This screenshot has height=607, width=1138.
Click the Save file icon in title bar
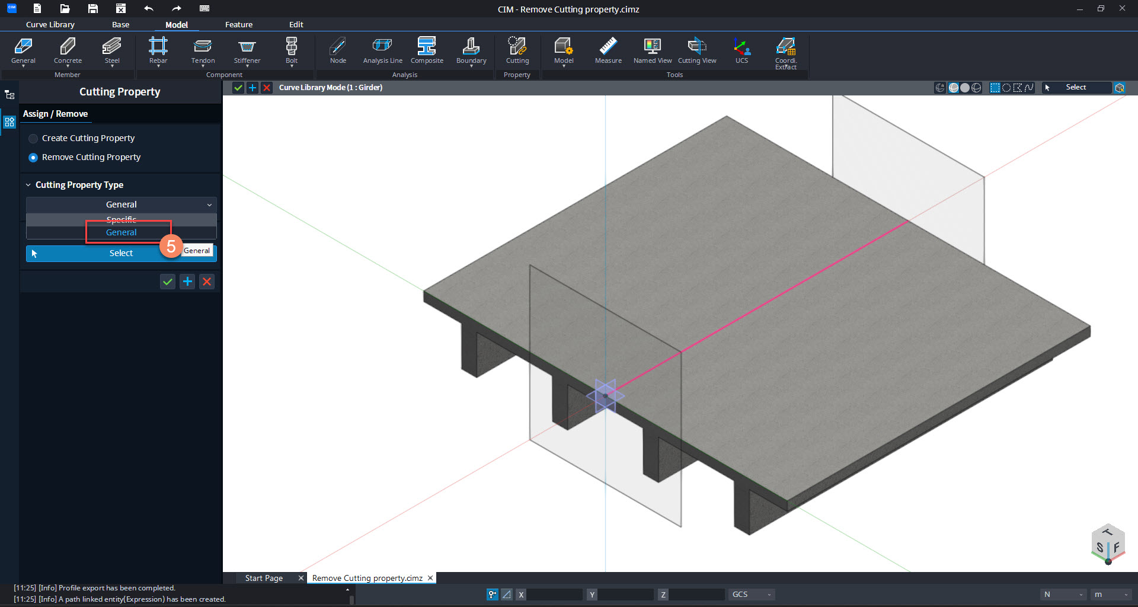point(93,8)
